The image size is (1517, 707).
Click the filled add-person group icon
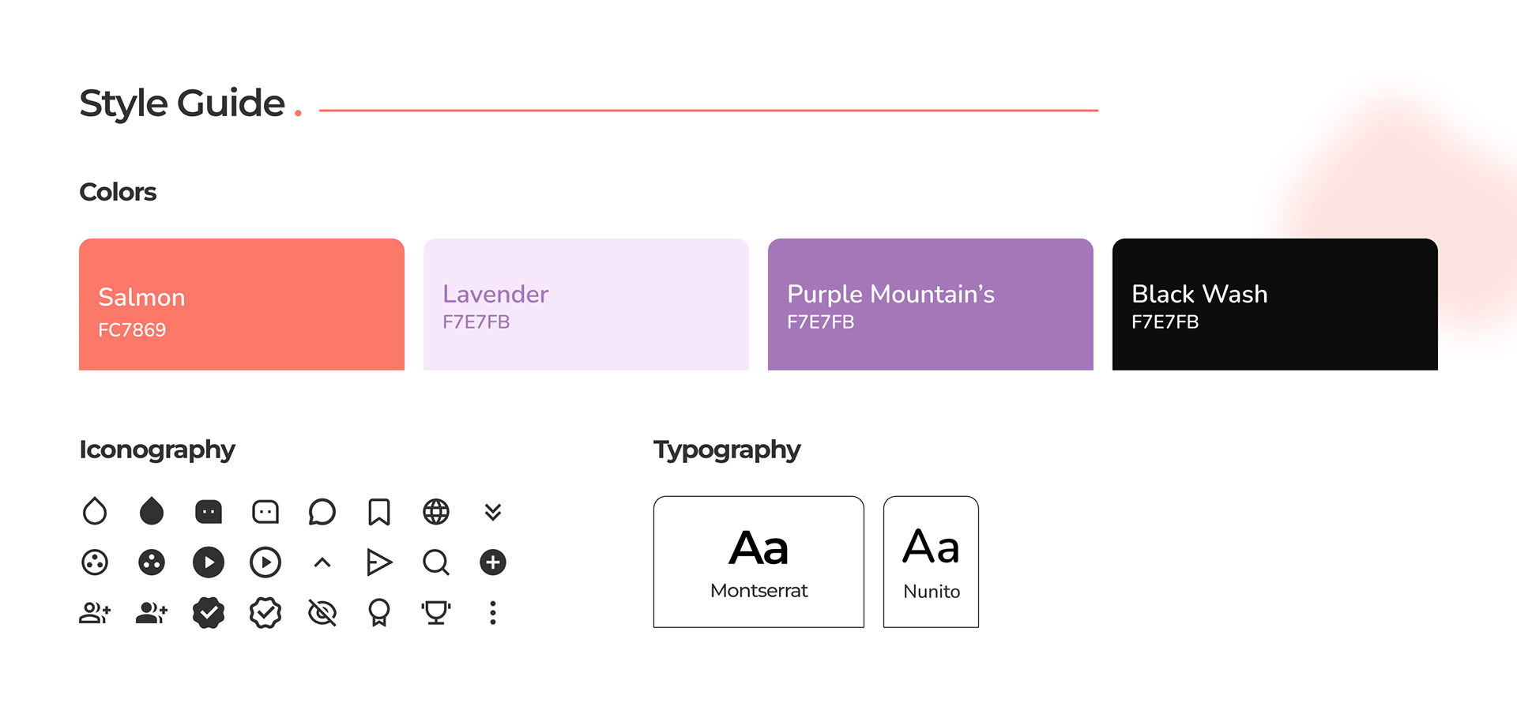152,612
